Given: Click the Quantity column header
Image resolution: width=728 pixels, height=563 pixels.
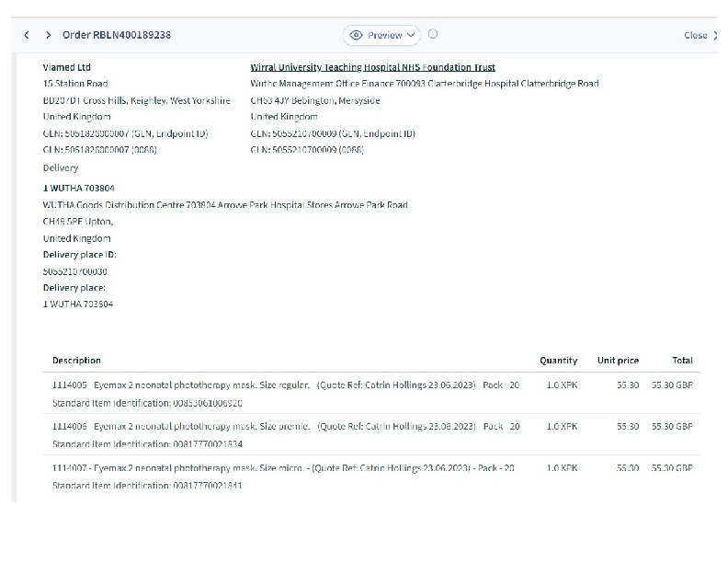Looking at the screenshot, I should point(558,361).
